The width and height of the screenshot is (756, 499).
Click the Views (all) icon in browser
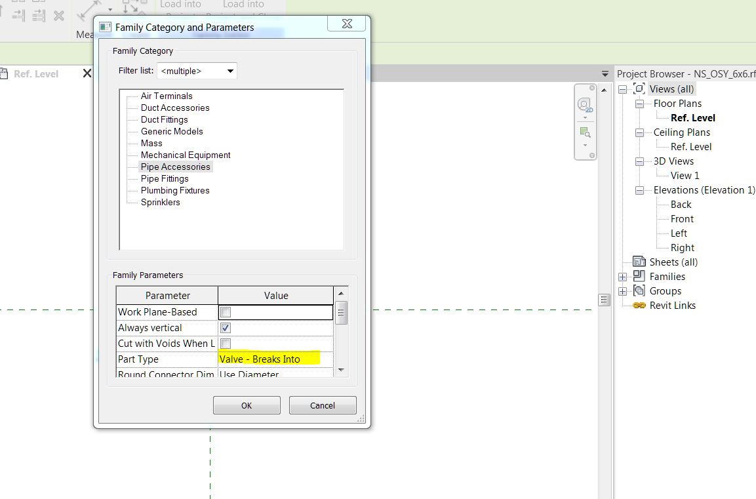[x=639, y=89]
